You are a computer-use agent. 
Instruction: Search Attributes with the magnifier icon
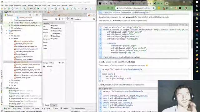coord(94,19)
